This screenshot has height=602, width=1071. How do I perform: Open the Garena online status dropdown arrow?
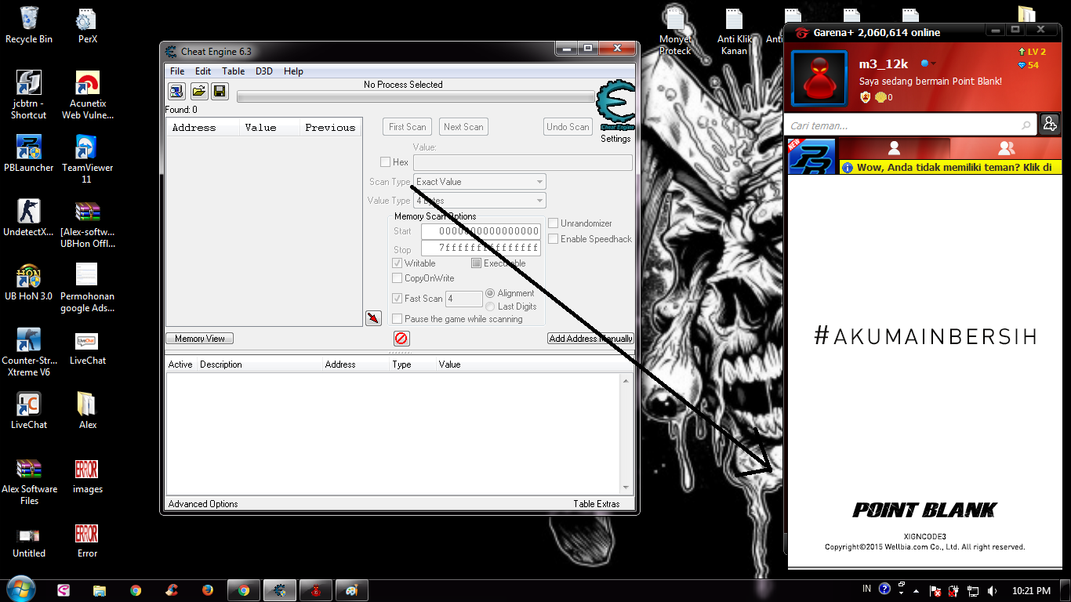tap(933, 63)
